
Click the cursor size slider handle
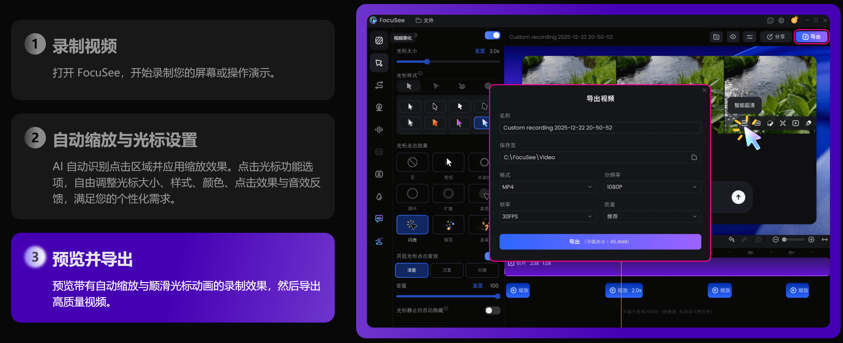427,62
